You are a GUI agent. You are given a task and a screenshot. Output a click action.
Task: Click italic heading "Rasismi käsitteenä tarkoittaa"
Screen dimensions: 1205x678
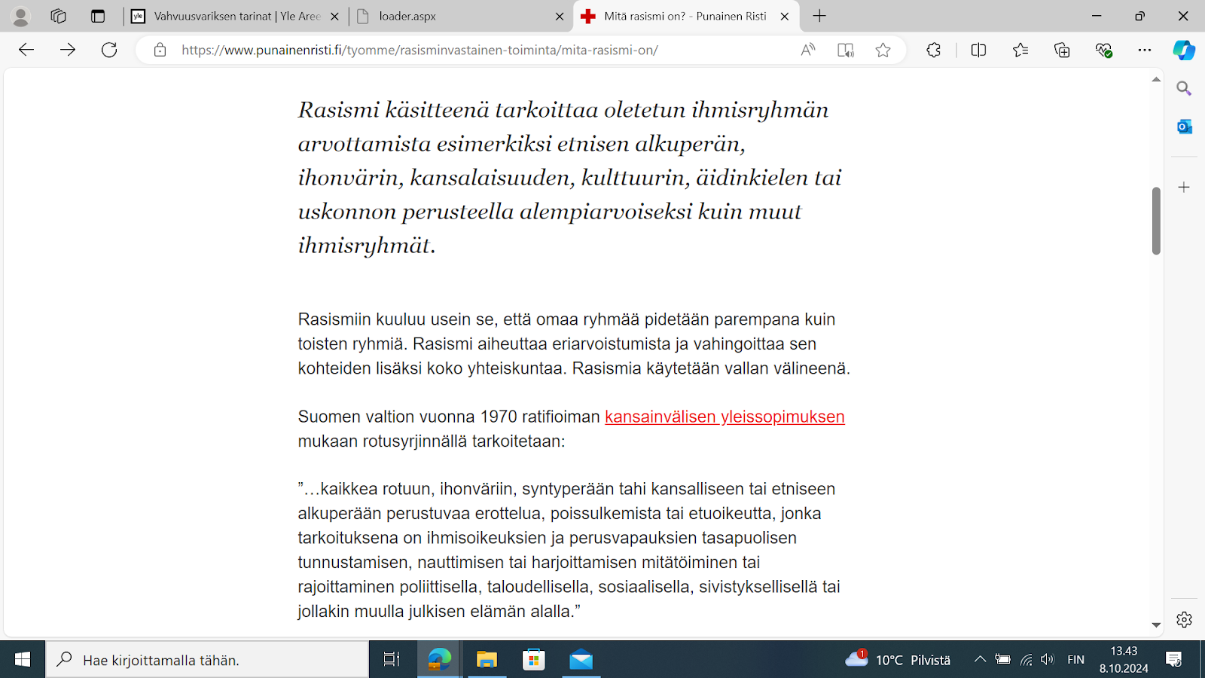pos(570,178)
